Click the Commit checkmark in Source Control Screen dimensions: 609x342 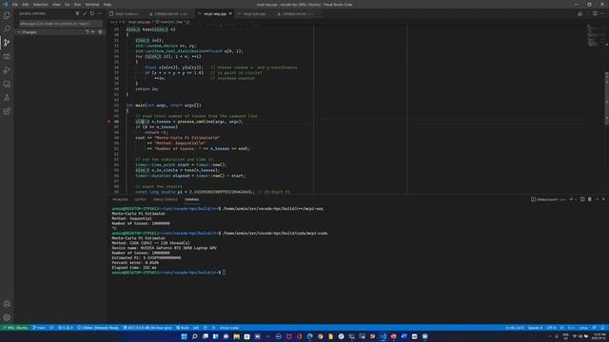click(x=85, y=13)
